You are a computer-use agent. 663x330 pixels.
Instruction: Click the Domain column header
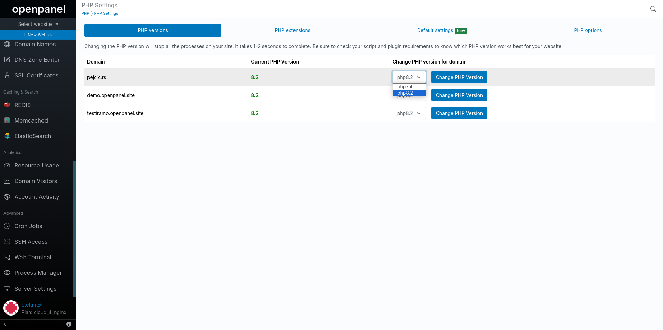point(96,62)
